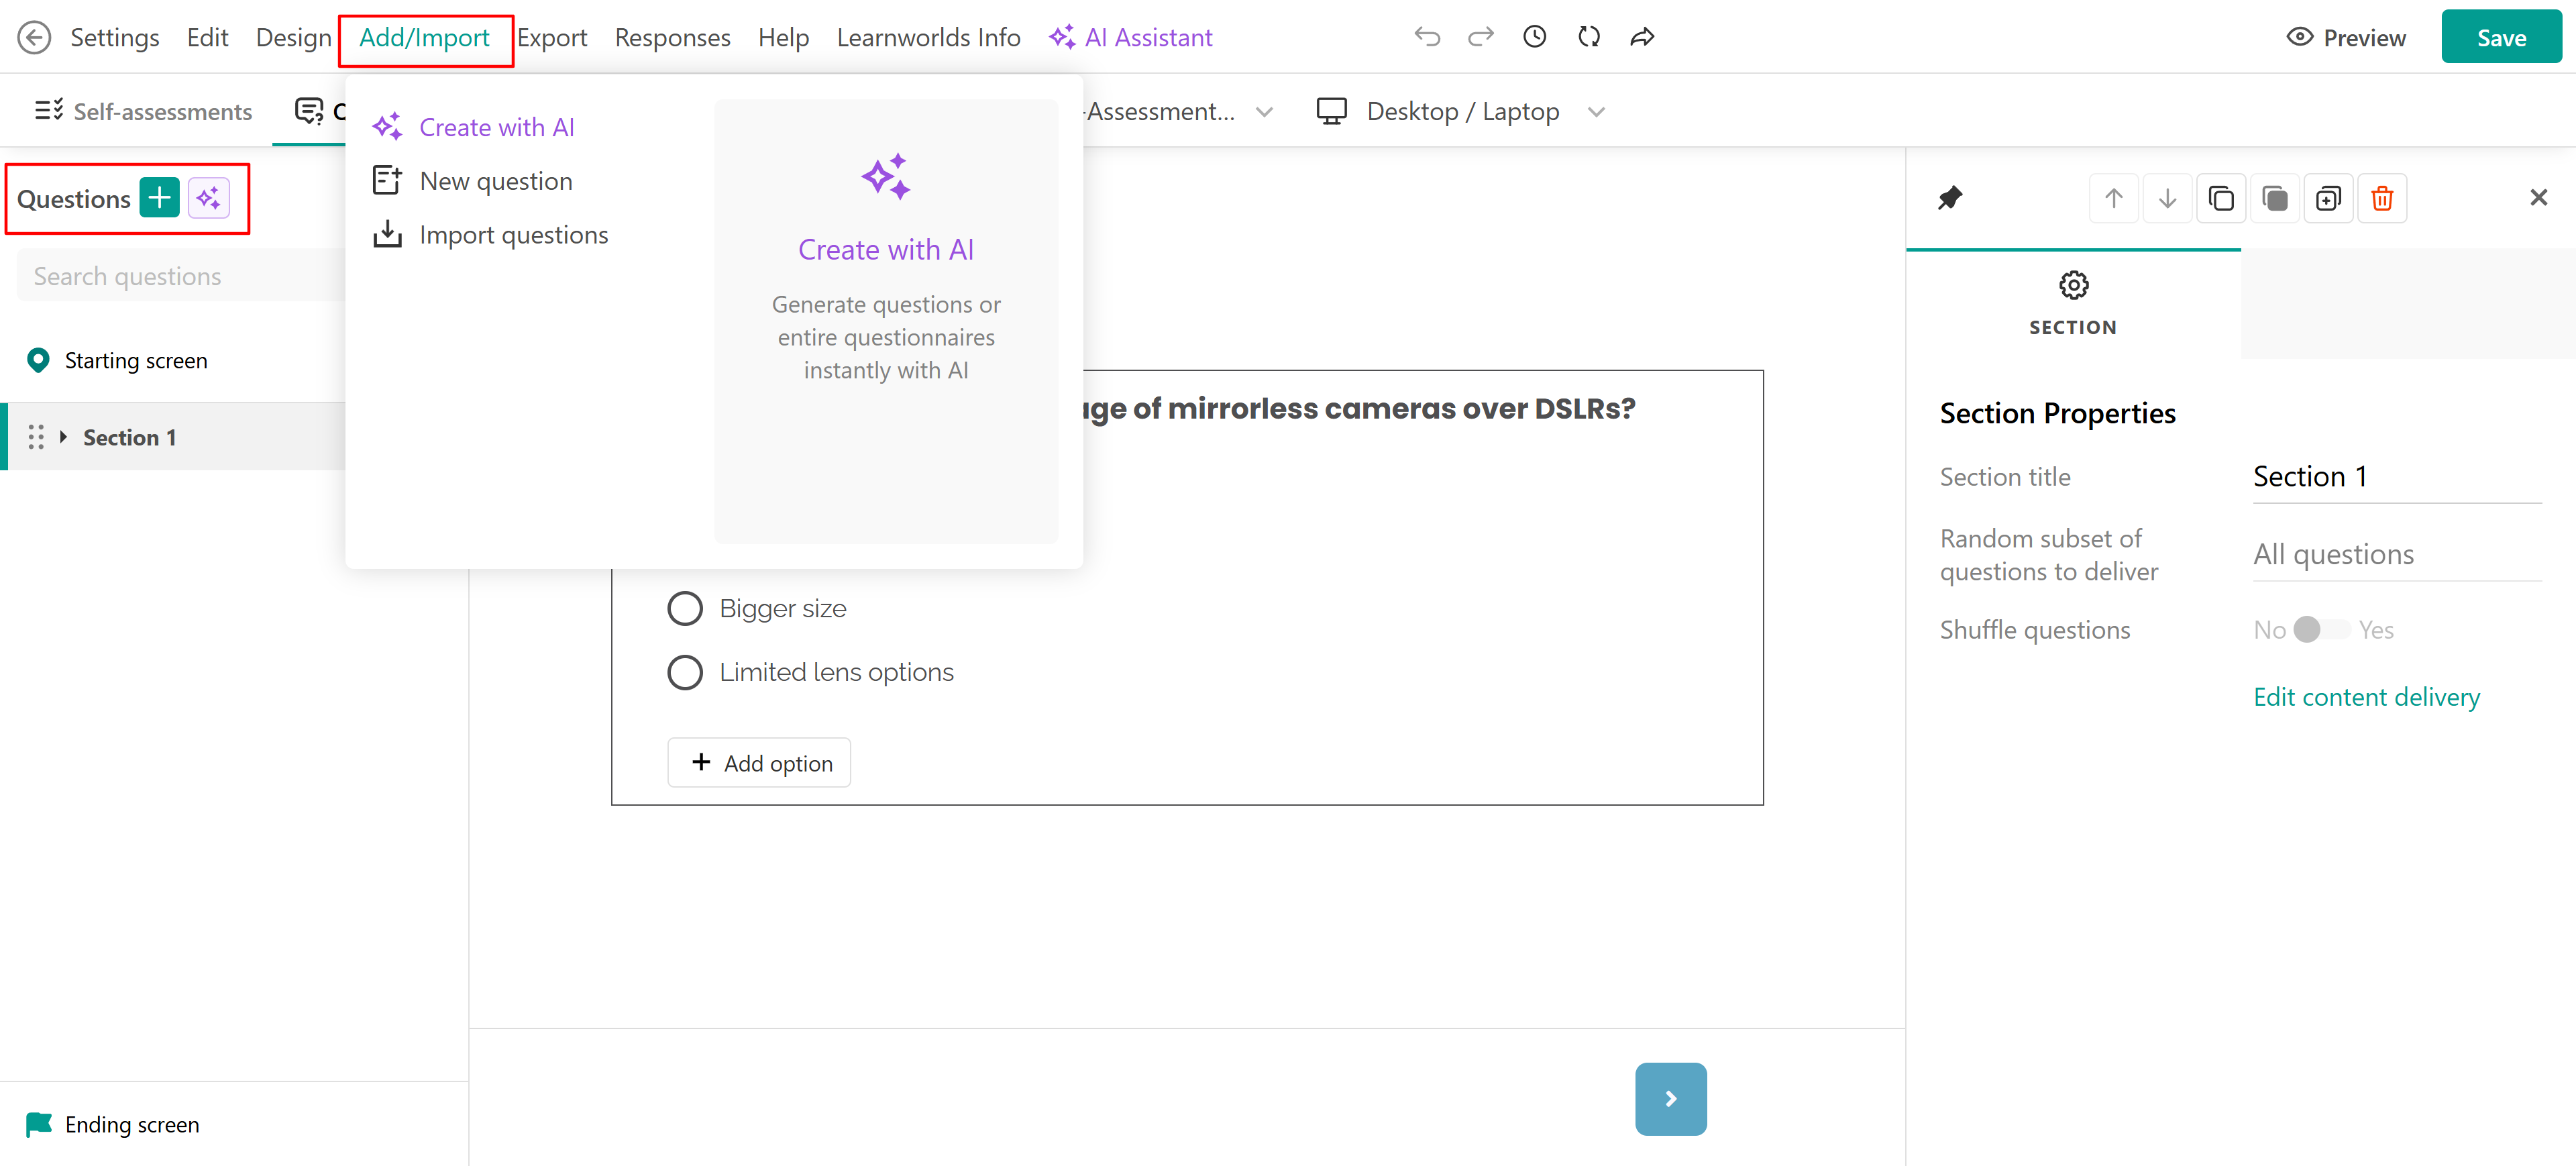Select the Bigger size radio option
2576x1166 pixels.
(685, 608)
